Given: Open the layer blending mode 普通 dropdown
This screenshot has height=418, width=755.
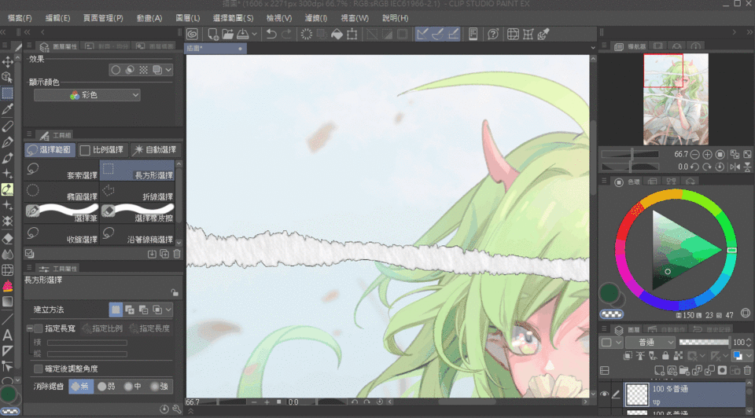Looking at the screenshot, I should (x=649, y=343).
